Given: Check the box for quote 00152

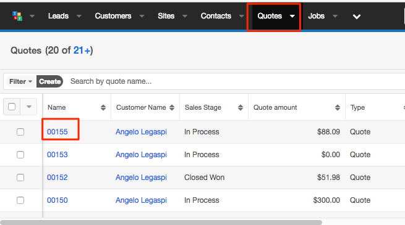Looking at the screenshot, I should (20, 178).
